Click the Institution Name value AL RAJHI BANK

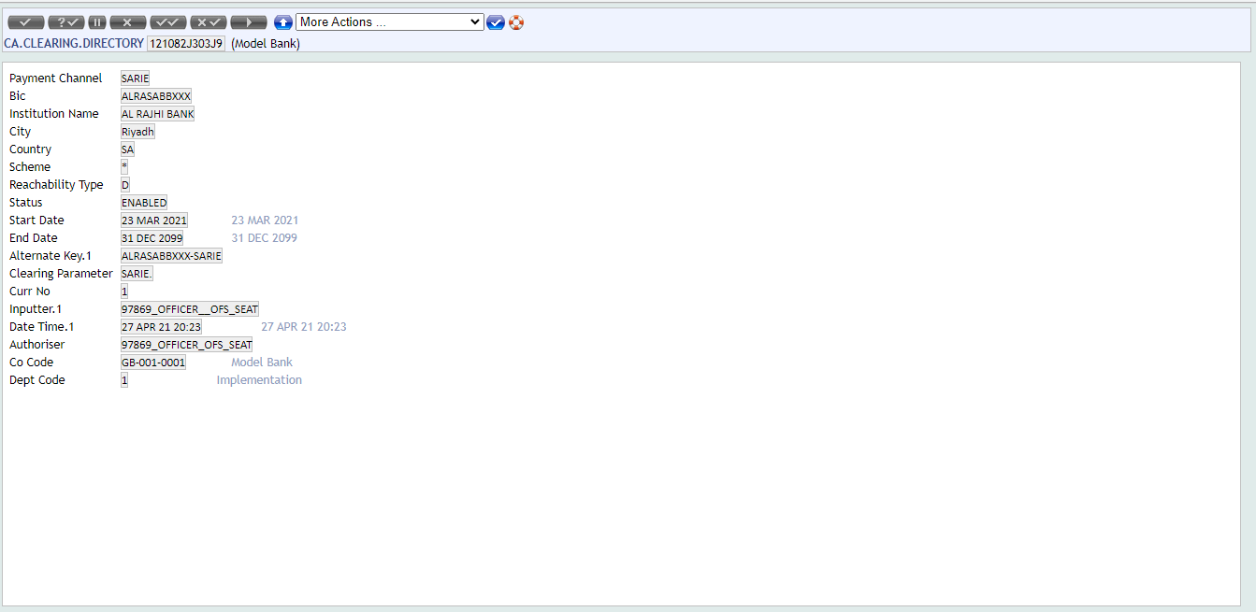tap(157, 114)
